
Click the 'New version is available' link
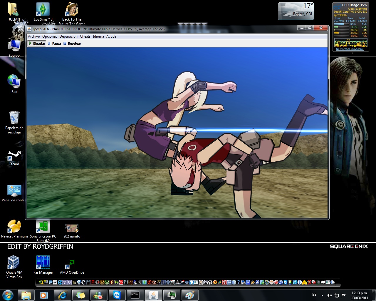pyautogui.click(x=350, y=49)
